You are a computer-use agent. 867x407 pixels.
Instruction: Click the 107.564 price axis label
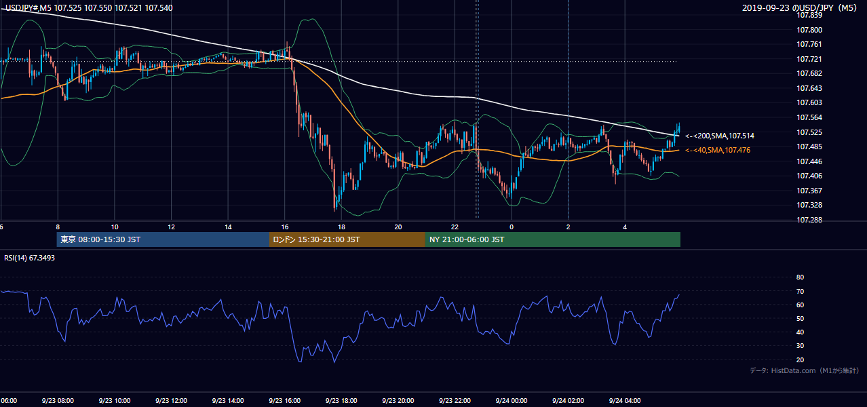pyautogui.click(x=809, y=117)
